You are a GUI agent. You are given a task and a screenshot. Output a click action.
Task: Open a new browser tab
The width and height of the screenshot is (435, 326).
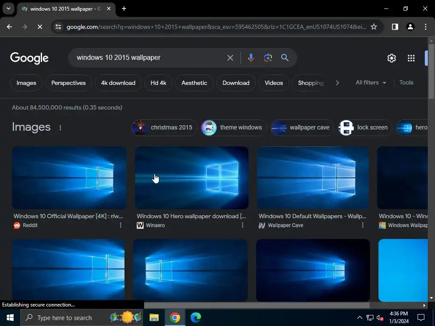click(124, 8)
